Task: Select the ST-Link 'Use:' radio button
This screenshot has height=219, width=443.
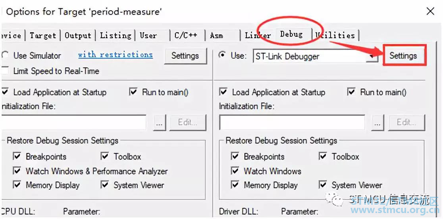Action: point(223,55)
